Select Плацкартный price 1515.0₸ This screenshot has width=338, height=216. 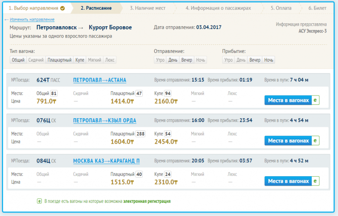122,182
